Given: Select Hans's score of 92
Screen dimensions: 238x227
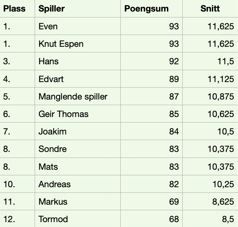Looking at the screenshot, I should click(x=174, y=61).
